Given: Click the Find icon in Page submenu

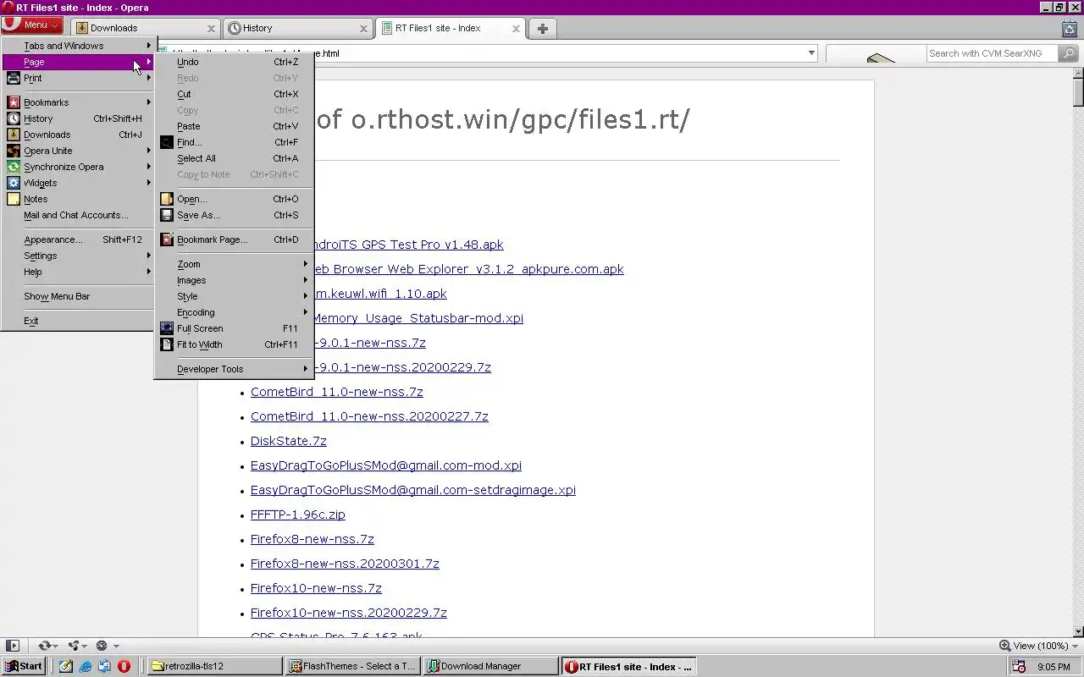Looking at the screenshot, I should coord(167,142).
